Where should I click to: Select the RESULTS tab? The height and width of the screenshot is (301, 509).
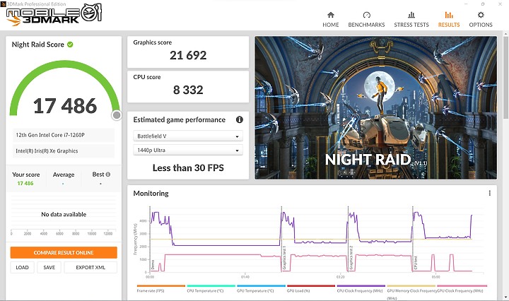(x=449, y=20)
